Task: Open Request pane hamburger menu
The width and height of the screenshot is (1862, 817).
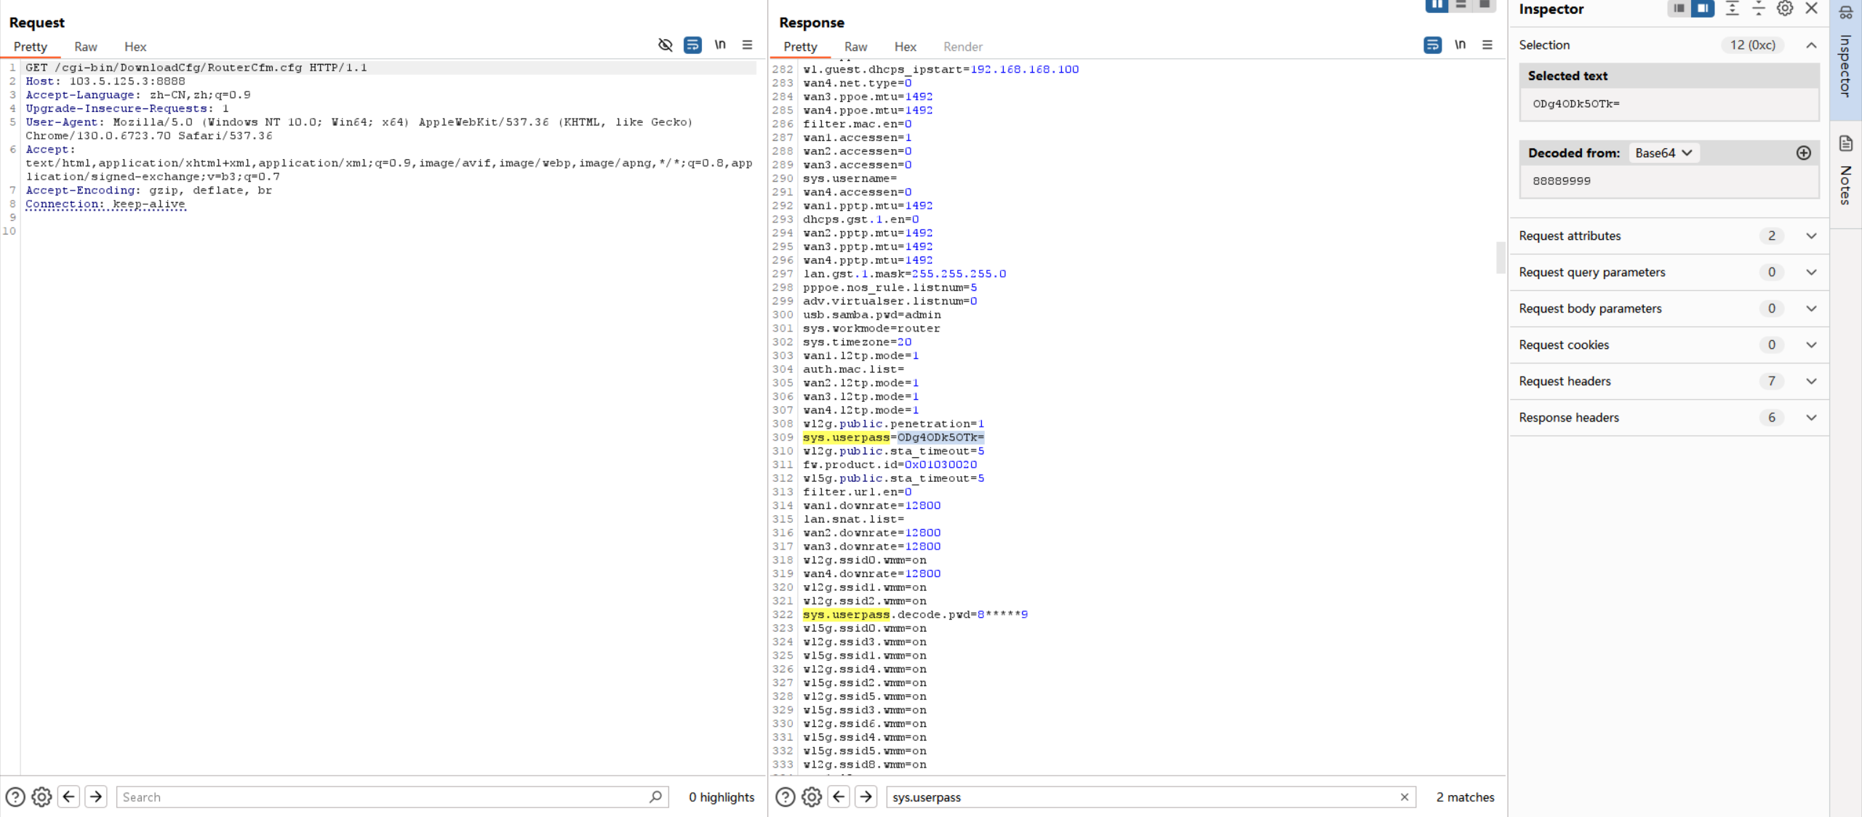Action: point(747,45)
